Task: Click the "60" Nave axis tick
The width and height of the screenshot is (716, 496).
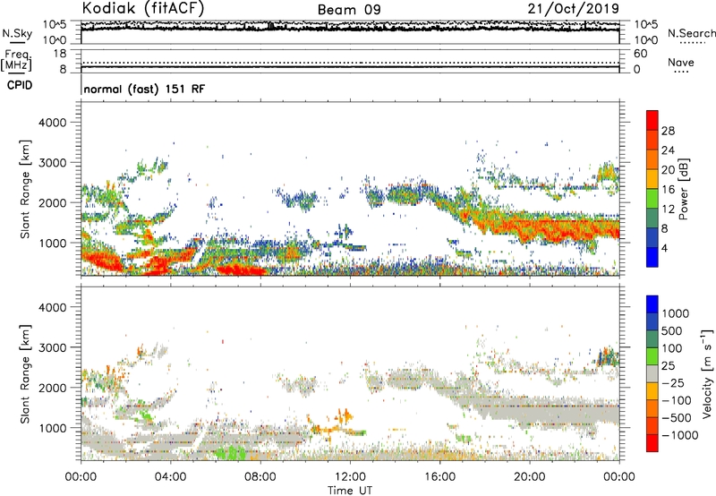Action: point(640,54)
